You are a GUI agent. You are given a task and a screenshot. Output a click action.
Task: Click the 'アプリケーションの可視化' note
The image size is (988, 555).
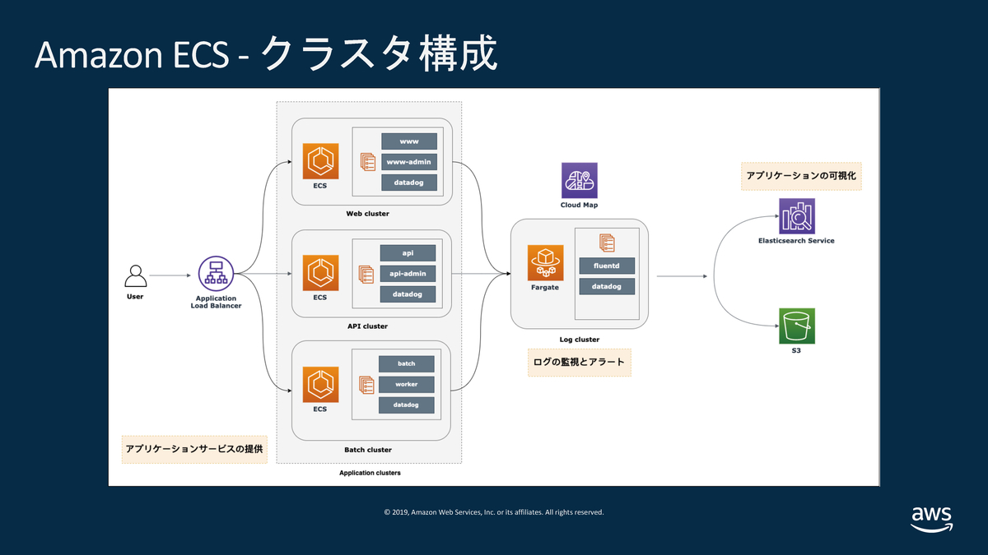click(x=801, y=176)
